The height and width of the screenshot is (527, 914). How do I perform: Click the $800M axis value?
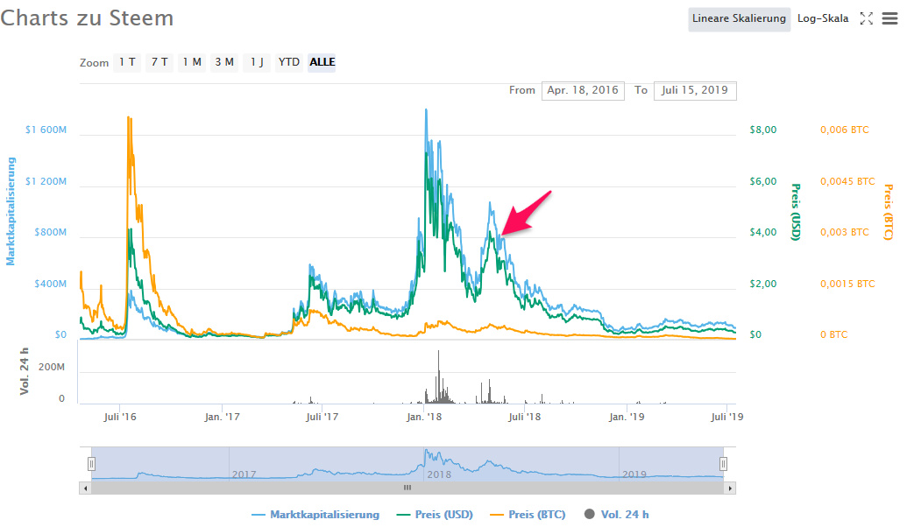point(50,232)
